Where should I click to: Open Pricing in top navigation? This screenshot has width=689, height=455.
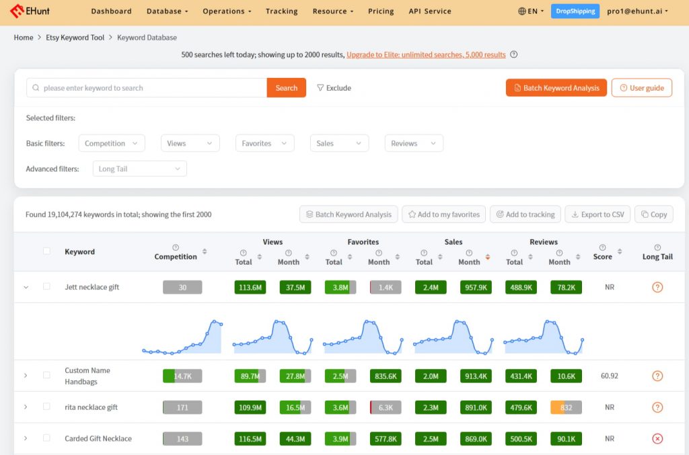coord(381,11)
